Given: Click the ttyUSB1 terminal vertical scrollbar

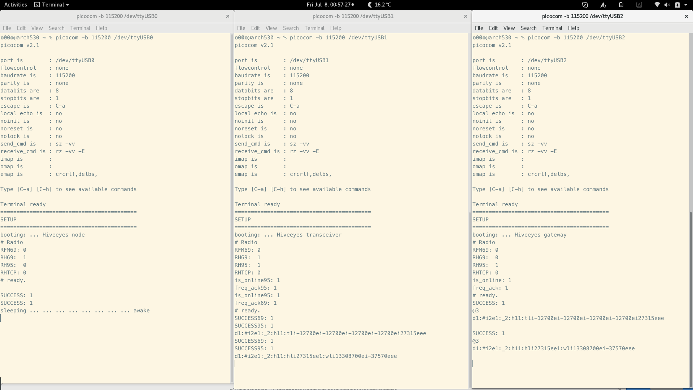Looking at the screenshot, I should point(470,300).
